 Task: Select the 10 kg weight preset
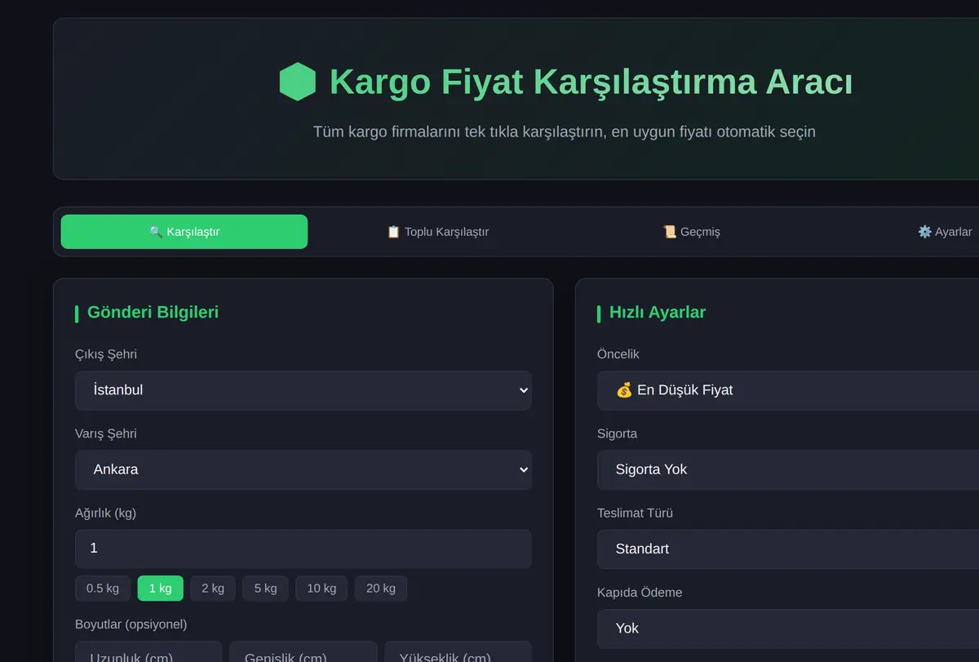coord(321,589)
